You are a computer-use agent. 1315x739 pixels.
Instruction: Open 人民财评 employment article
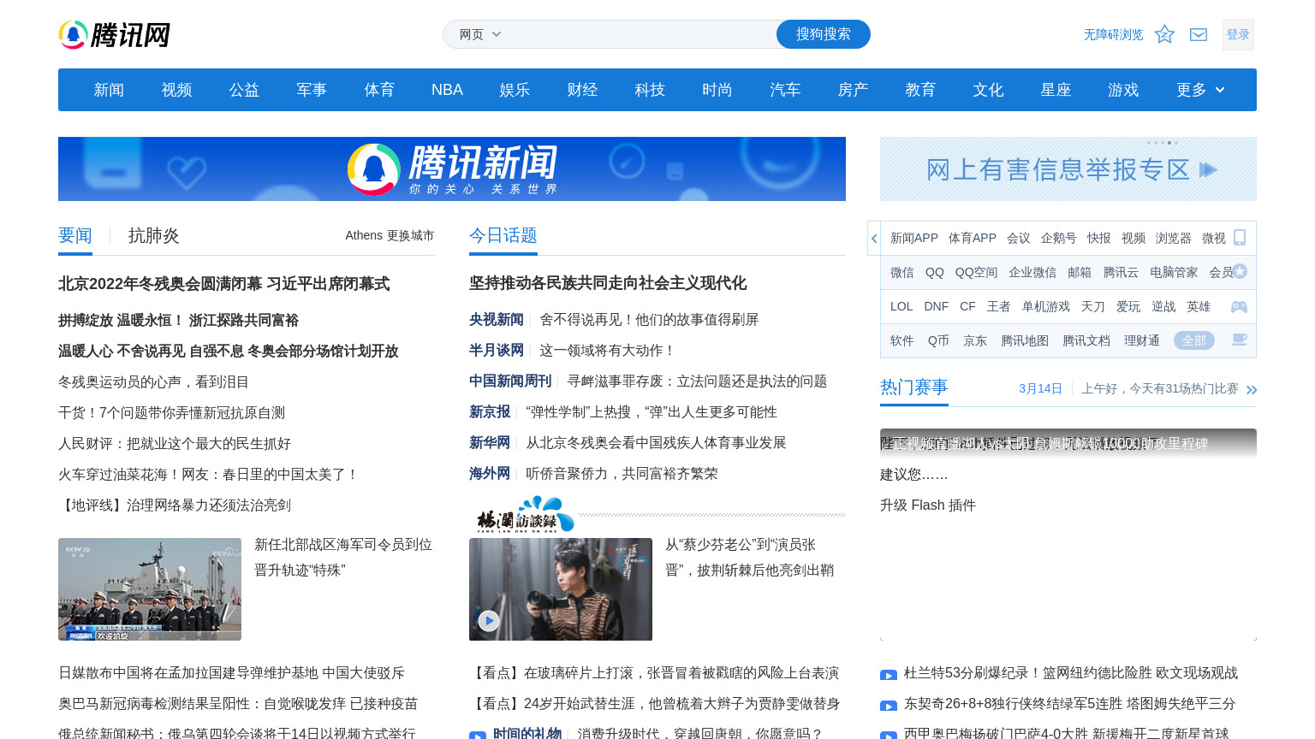[x=175, y=444]
